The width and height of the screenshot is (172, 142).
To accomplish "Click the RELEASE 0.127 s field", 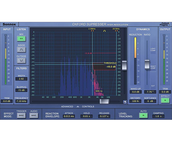I will coord(104,116).
